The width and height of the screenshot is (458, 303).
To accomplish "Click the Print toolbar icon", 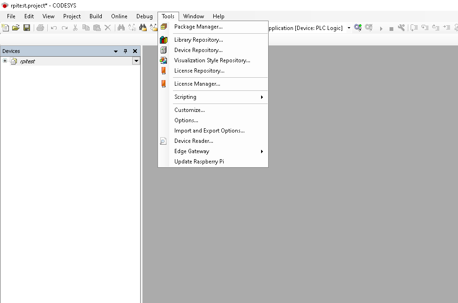I will pyautogui.click(x=40, y=28).
